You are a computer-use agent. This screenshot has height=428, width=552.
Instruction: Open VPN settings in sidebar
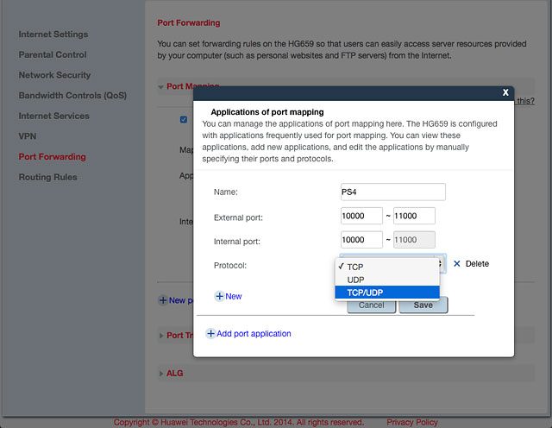pos(28,136)
